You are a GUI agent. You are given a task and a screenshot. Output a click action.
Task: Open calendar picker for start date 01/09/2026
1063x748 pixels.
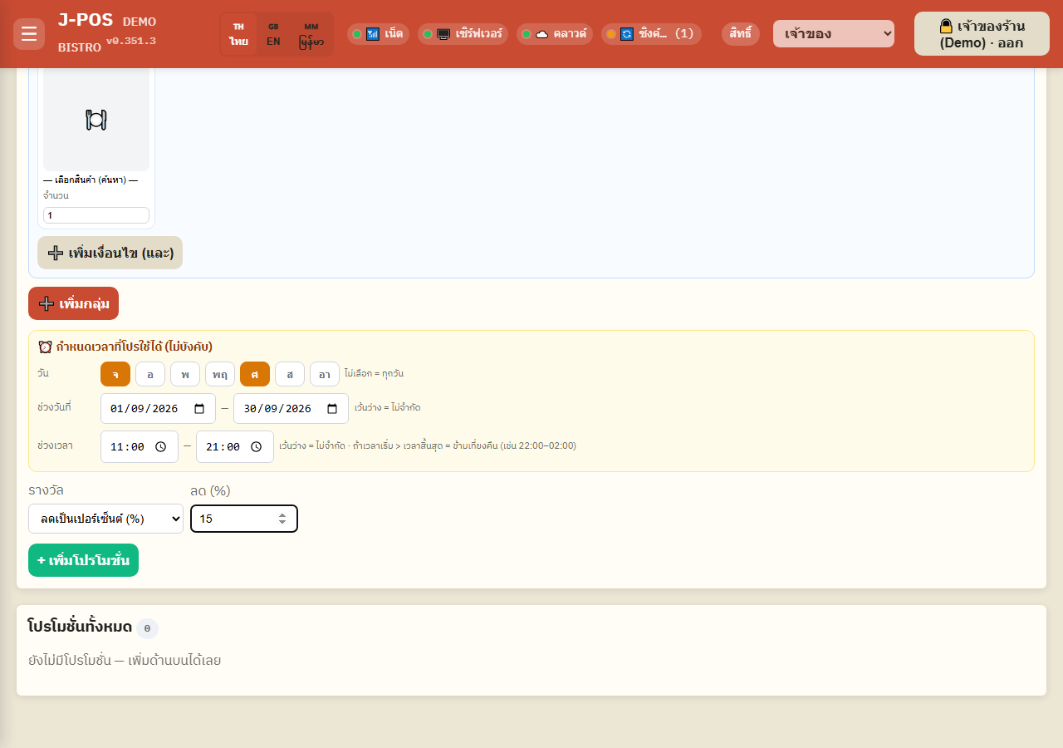(x=199, y=409)
